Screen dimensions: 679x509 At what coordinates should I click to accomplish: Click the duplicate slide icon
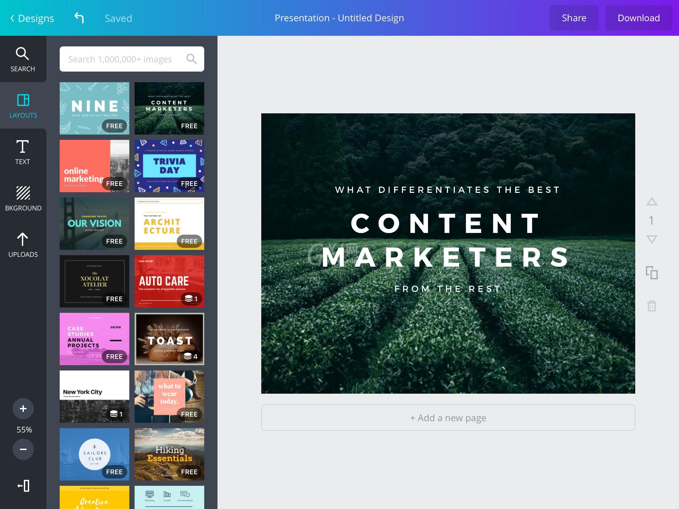(x=652, y=273)
